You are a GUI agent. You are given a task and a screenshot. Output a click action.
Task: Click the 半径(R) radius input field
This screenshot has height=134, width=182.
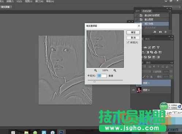(x=102, y=76)
